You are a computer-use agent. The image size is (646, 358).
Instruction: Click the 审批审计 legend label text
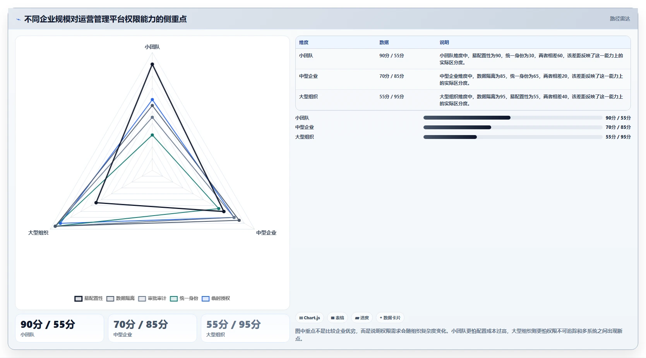tap(157, 298)
